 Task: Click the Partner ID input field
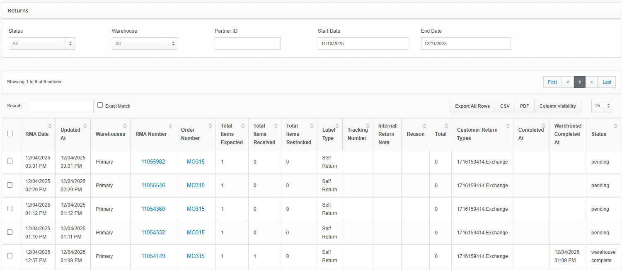pos(247,43)
